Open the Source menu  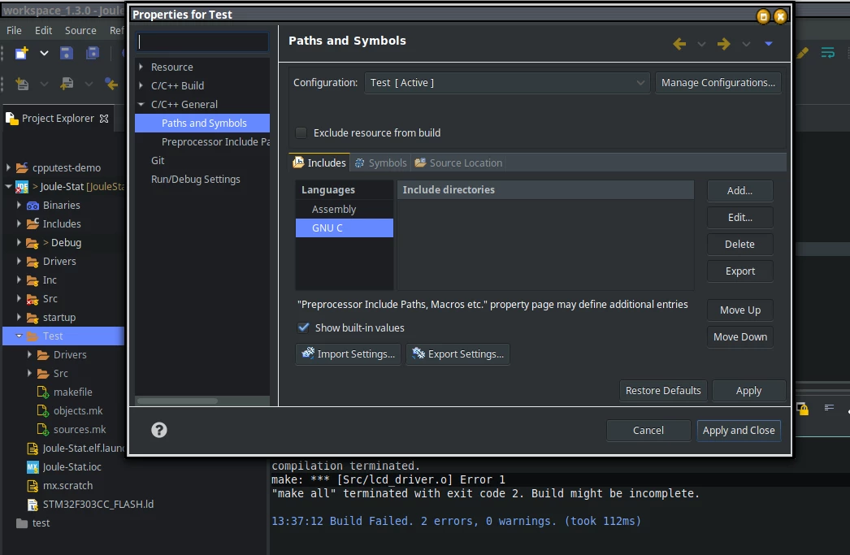click(x=80, y=30)
